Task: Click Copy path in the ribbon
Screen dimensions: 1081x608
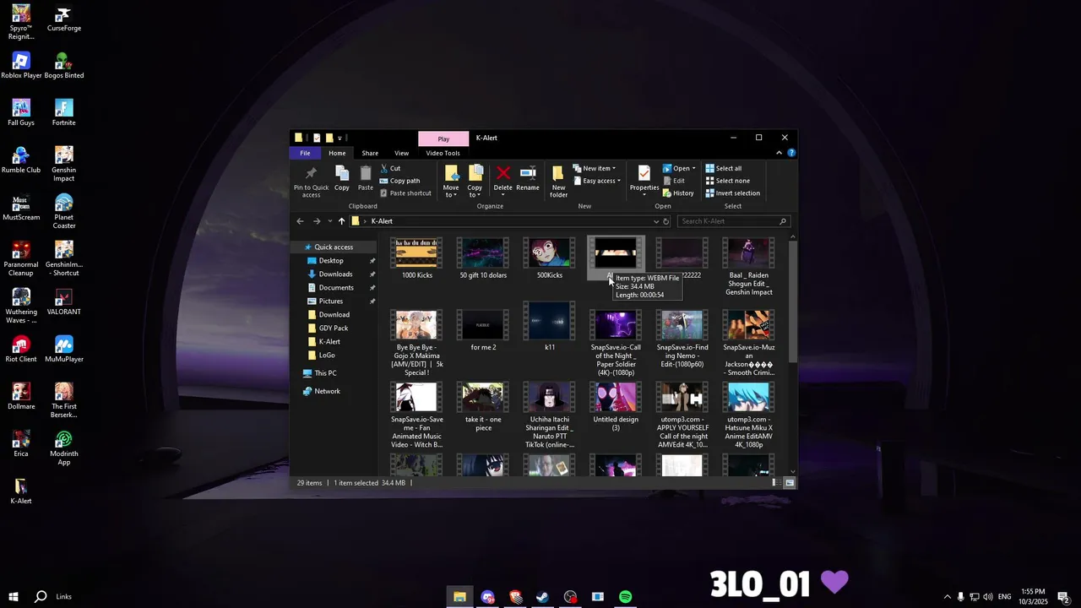Action: 400,181
